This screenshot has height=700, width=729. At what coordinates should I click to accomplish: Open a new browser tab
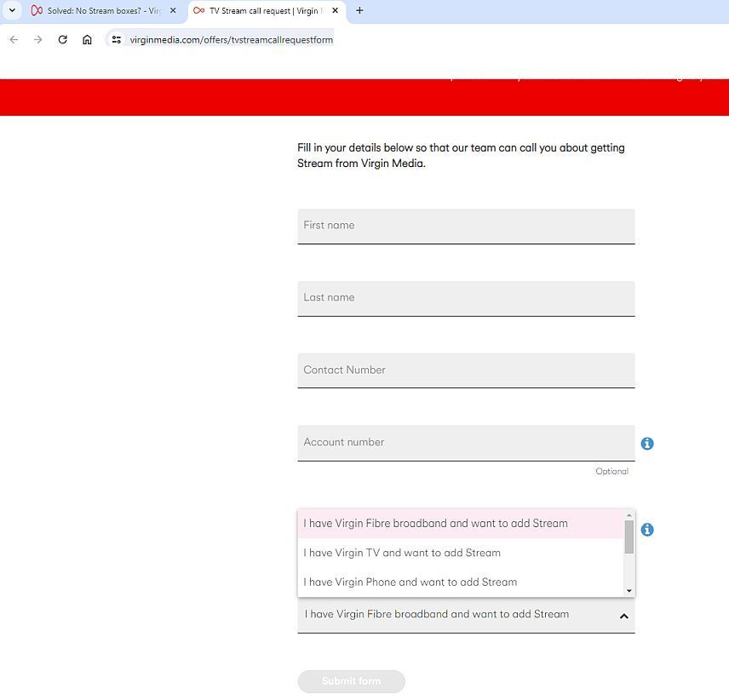359,10
